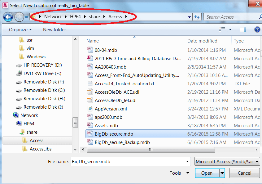Click the 6/16/2015 12:58 PM date cell

tap(208, 134)
